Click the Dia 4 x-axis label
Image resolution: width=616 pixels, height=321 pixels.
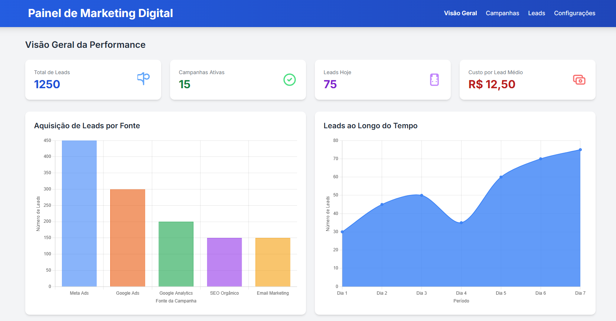click(x=461, y=293)
